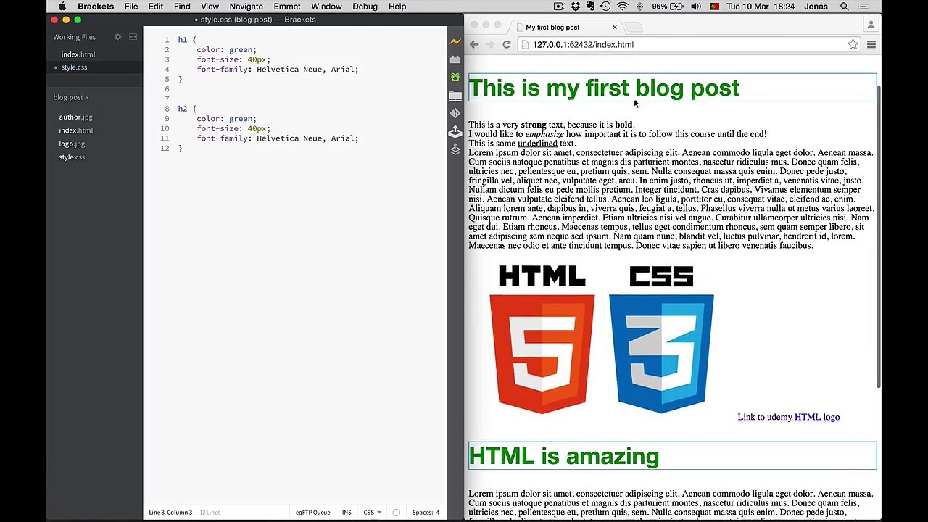Image resolution: width=928 pixels, height=522 pixels.
Task: Click the linting status circle indicator
Action: (x=396, y=513)
